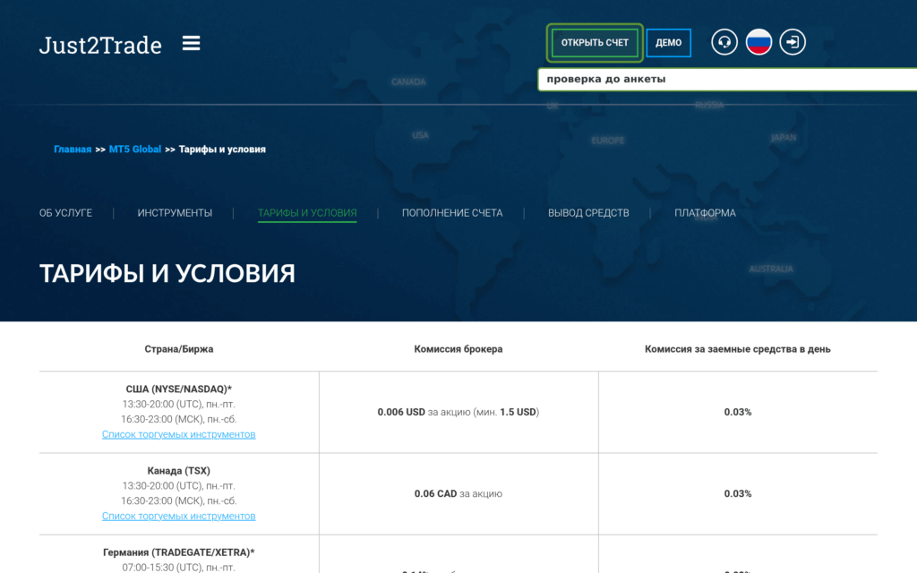
Task: Click the '0.06 CAD за акцию' commission cell
Action: [x=458, y=494]
